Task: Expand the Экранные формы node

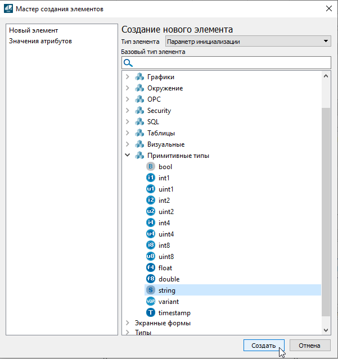Action: [x=127, y=323]
